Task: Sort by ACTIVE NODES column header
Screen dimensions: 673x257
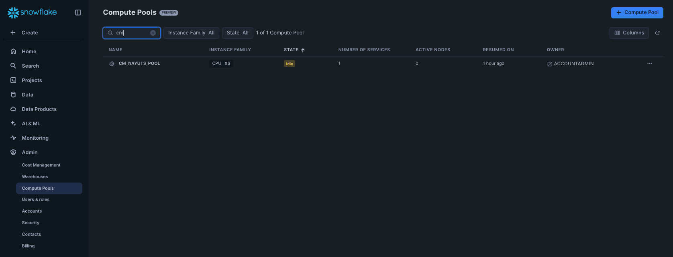Action: [433, 50]
